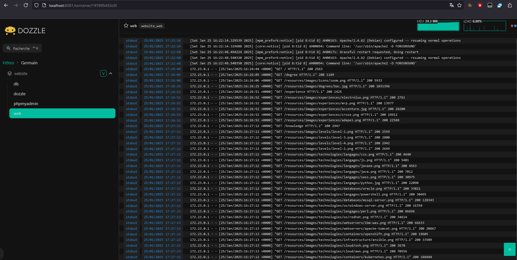Bookmark this page with star icon
This screenshot has height=260, width=517.
459,5
